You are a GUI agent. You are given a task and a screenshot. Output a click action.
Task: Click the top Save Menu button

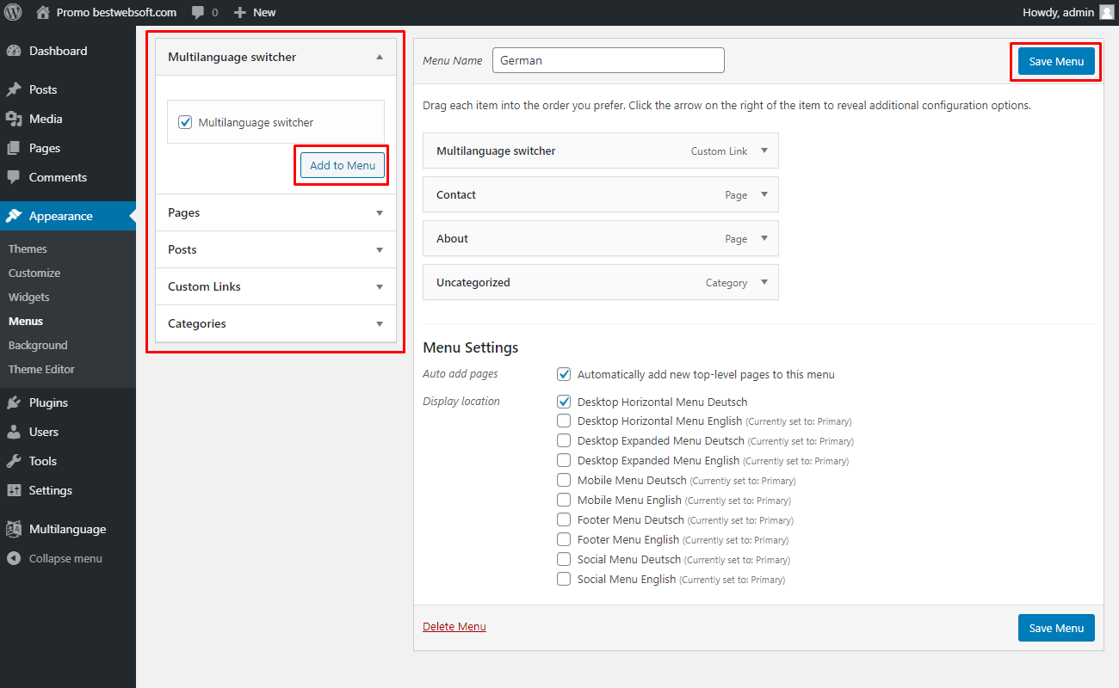[x=1056, y=61]
